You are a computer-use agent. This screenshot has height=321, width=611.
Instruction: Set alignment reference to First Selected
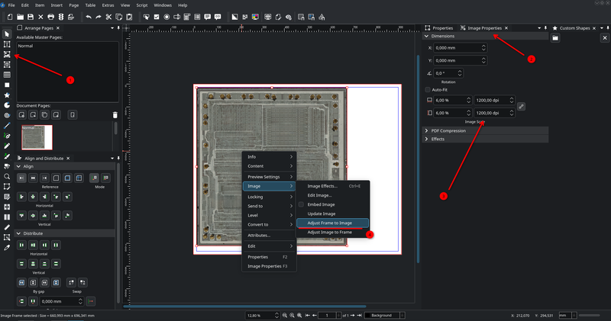(x=21, y=178)
